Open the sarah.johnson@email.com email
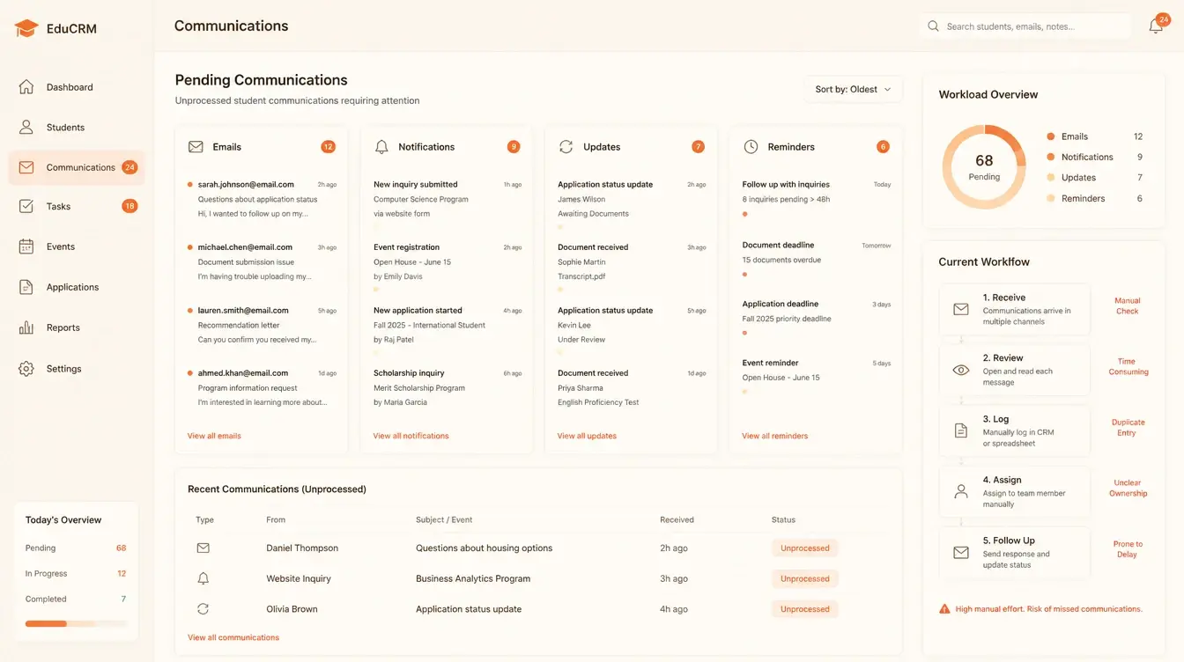The image size is (1184, 662). click(x=262, y=199)
